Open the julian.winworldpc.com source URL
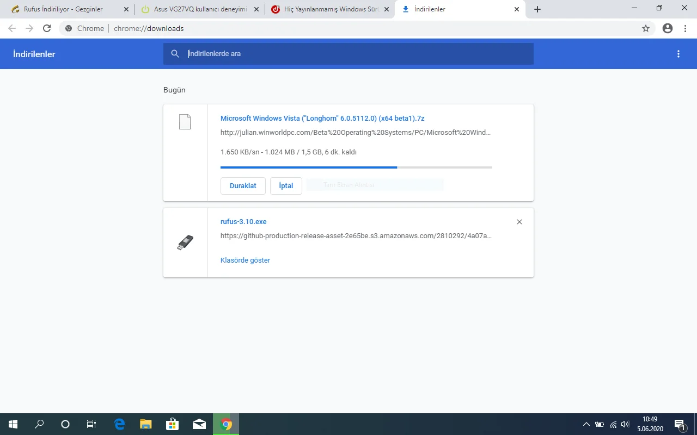The image size is (697, 435). click(356, 132)
